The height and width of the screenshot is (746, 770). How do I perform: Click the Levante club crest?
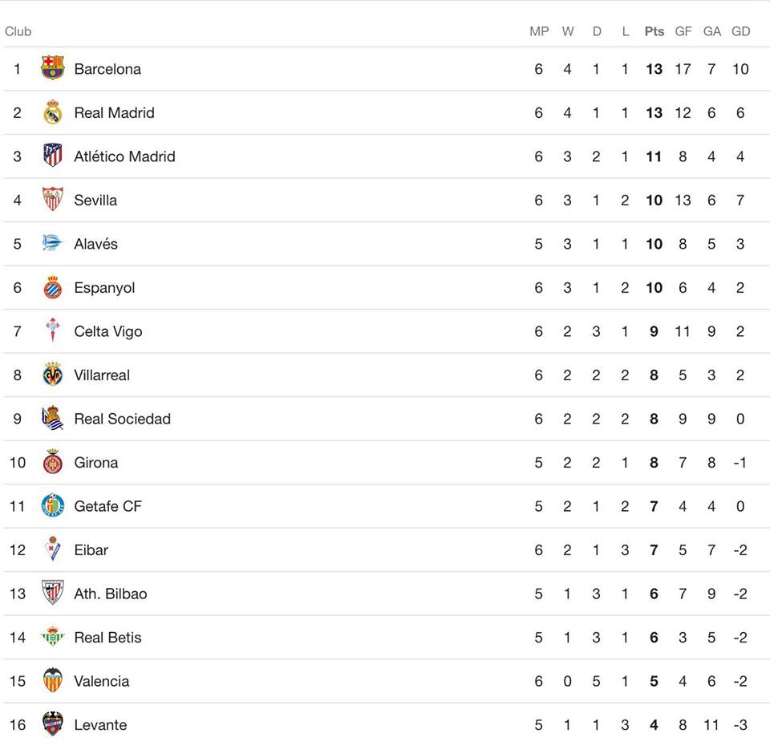[x=53, y=724]
